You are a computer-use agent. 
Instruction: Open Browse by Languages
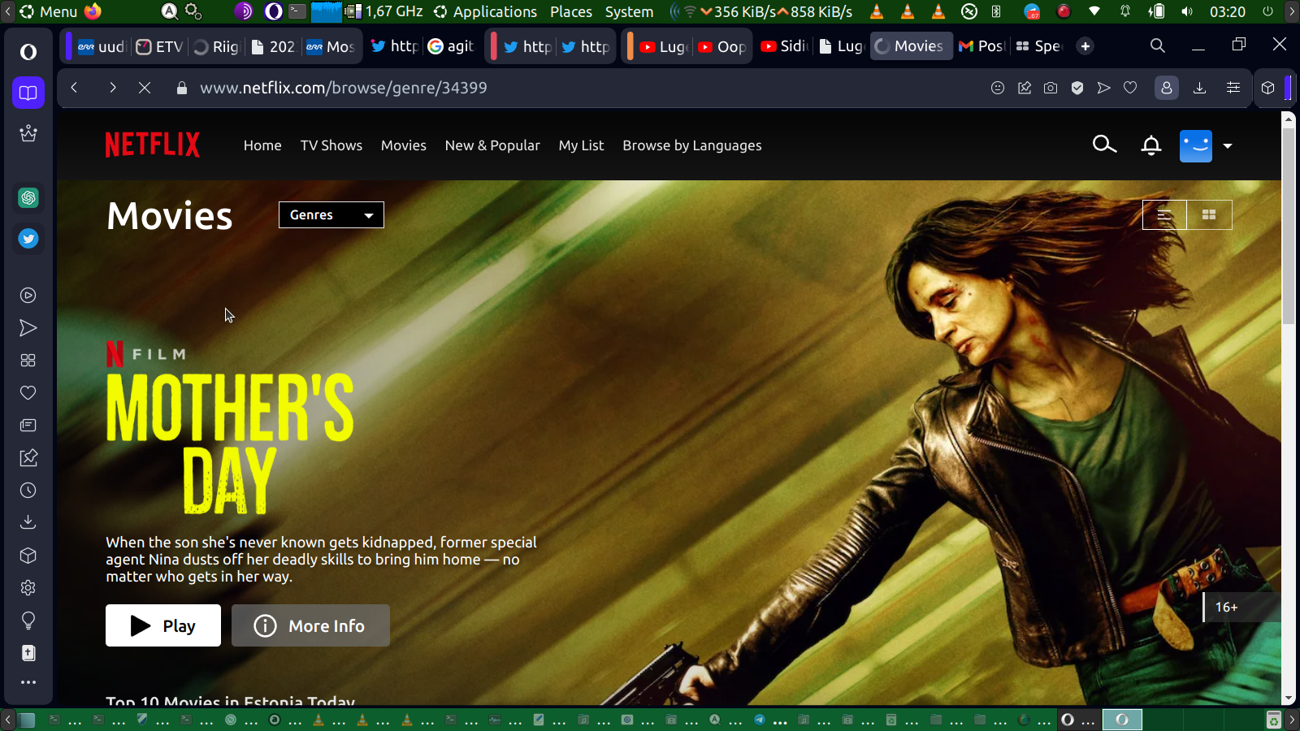point(692,145)
